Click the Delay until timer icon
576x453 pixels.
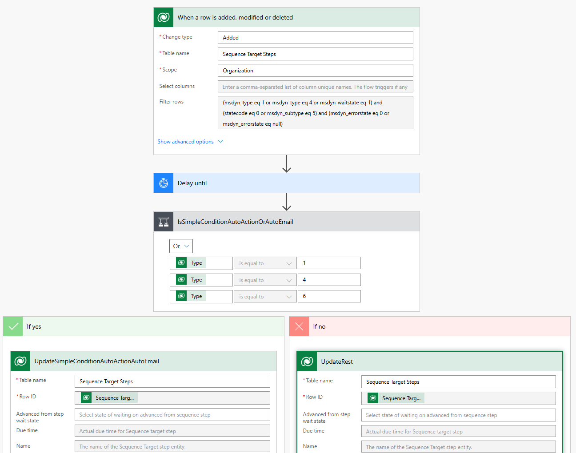point(164,183)
